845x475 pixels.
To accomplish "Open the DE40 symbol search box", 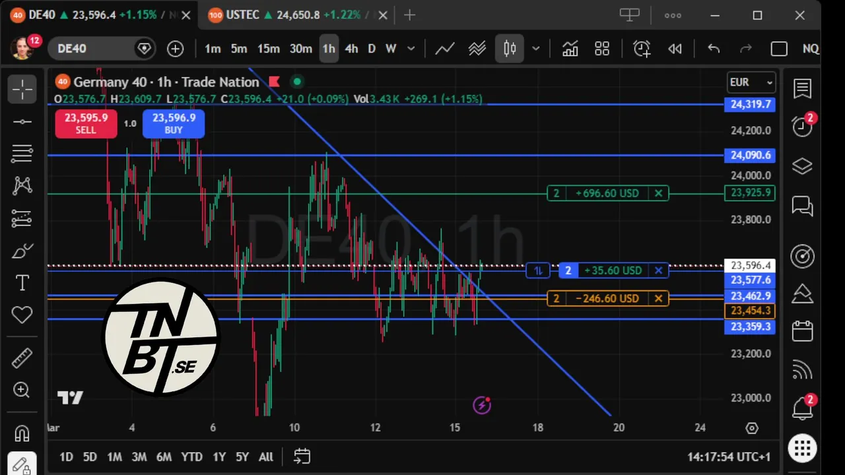I will [100, 48].
